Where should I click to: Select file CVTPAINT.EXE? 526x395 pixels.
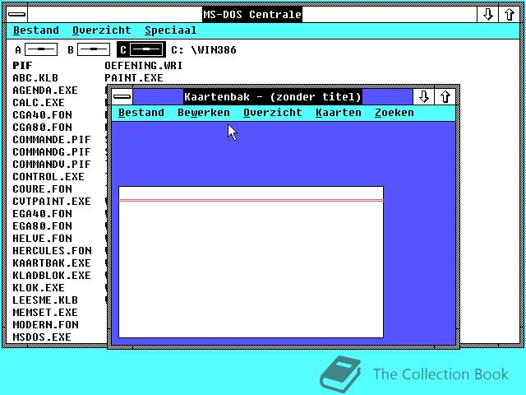(52, 201)
